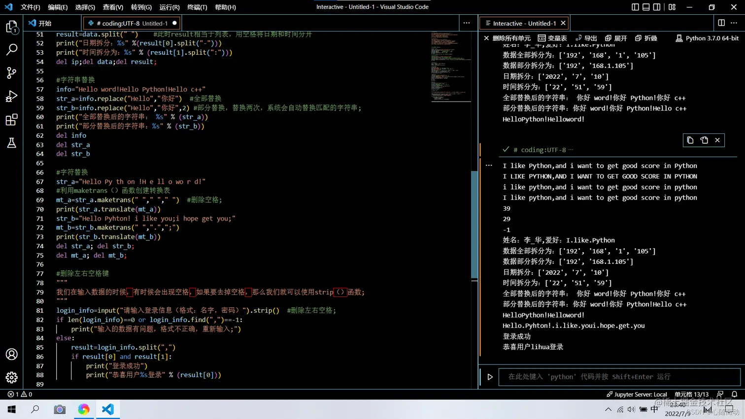This screenshot has height=419, width=745.
Task: Open the 运行(R) menu
Action: 169,7
